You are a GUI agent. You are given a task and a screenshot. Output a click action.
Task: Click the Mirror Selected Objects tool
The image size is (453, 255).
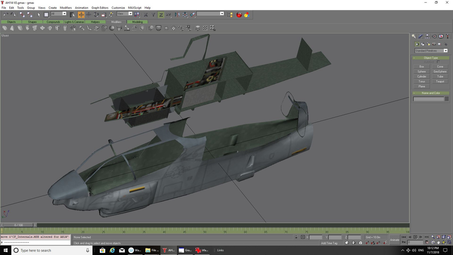tap(177, 15)
